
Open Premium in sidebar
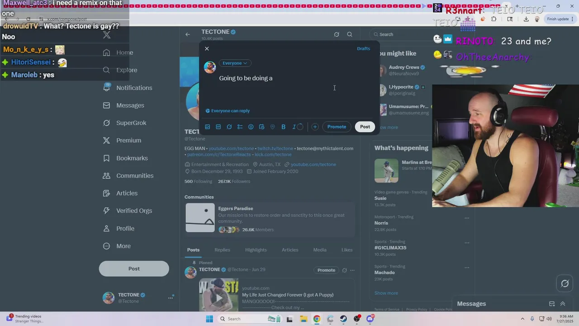[122, 140]
